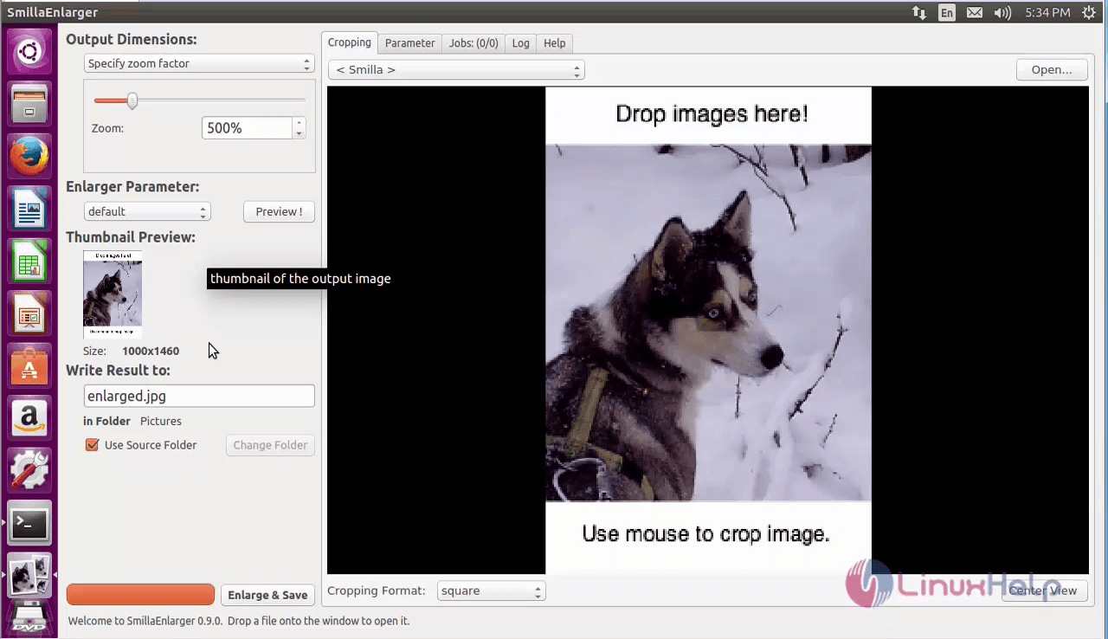Open LibreOffice Calc from dock
This screenshot has height=639, width=1108.
click(x=29, y=262)
